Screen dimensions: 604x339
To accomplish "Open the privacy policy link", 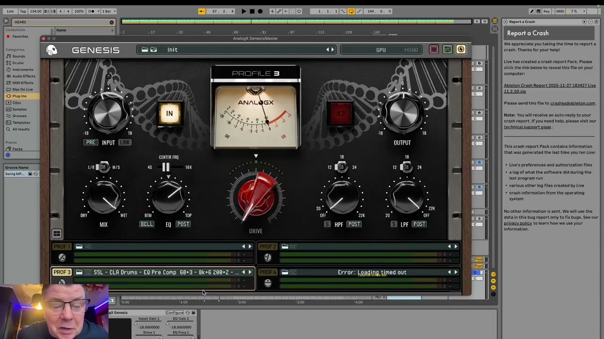I will pyautogui.click(x=518, y=223).
